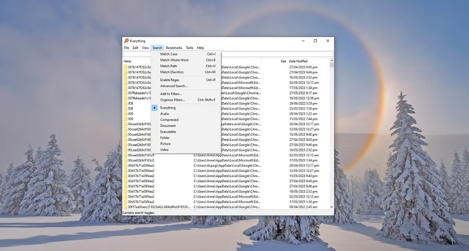The height and width of the screenshot is (251, 469).
Task: Click folder icon of 007b147f292c8e dated 16/05/2023
Action: (126, 78)
